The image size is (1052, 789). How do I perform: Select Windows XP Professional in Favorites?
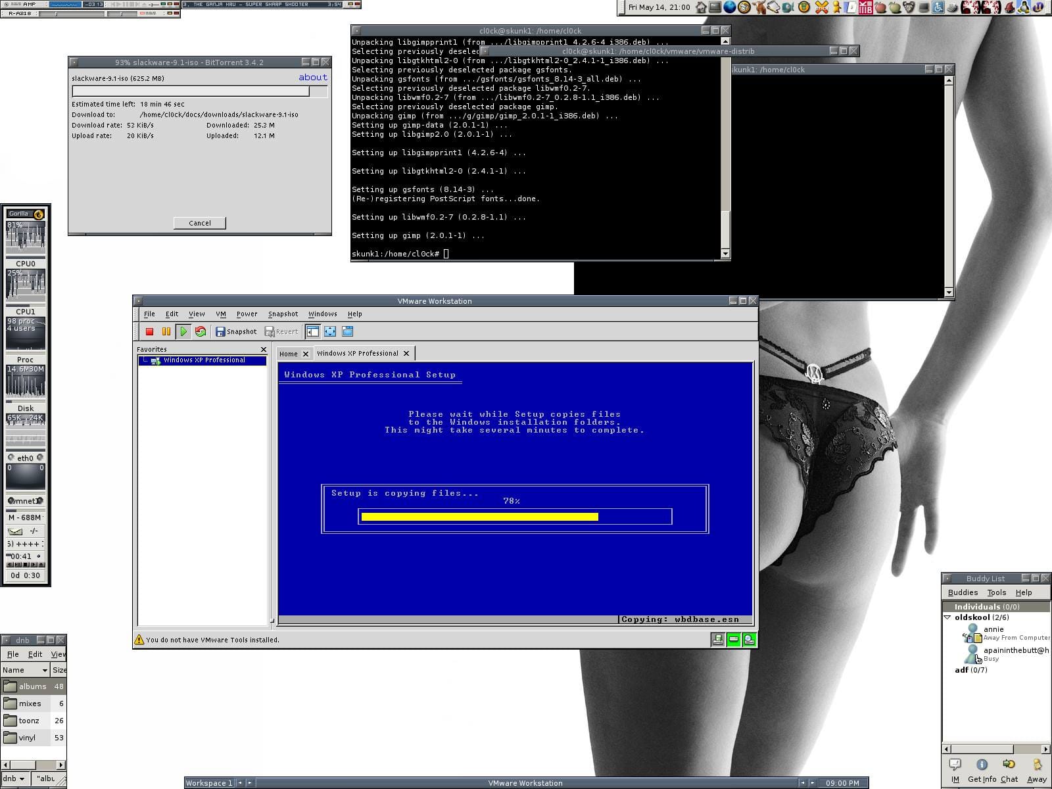pyautogui.click(x=202, y=360)
